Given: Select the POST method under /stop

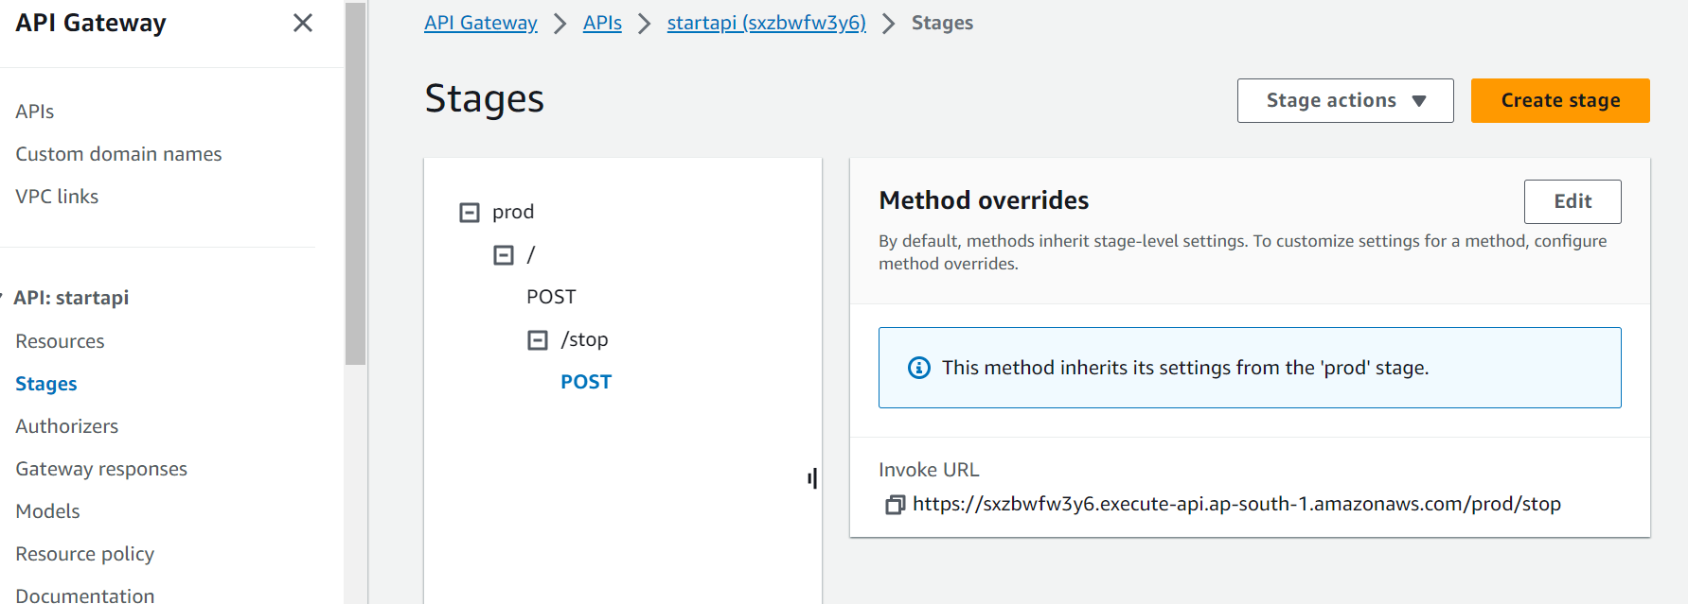Looking at the screenshot, I should coord(586,382).
